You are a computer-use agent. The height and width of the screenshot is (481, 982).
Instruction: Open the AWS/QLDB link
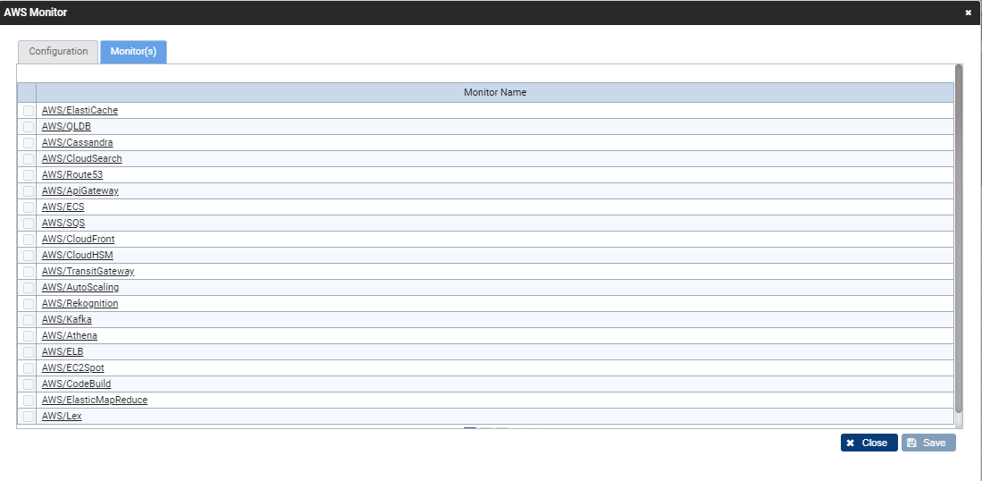tap(66, 127)
